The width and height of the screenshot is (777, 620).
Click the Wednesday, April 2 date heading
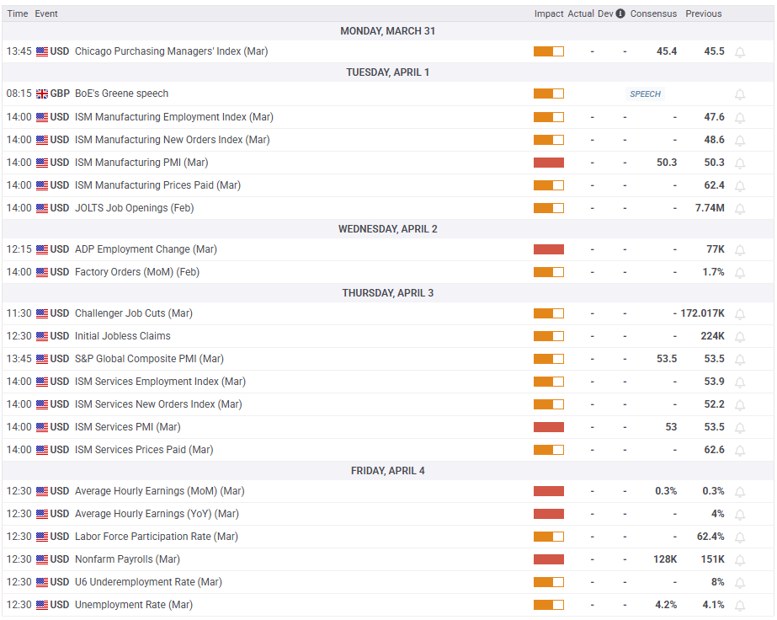[387, 229]
